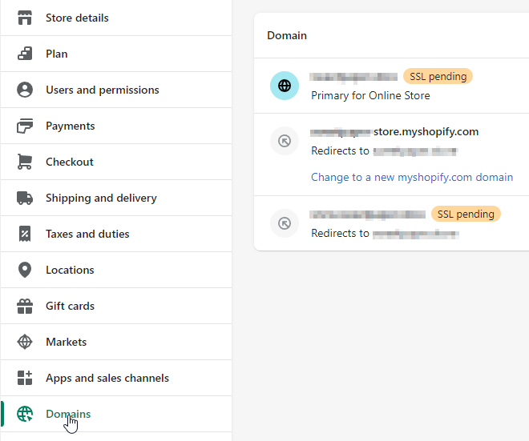This screenshot has height=441, width=529.
Task: Open Gift cards settings
Action: 116,306
